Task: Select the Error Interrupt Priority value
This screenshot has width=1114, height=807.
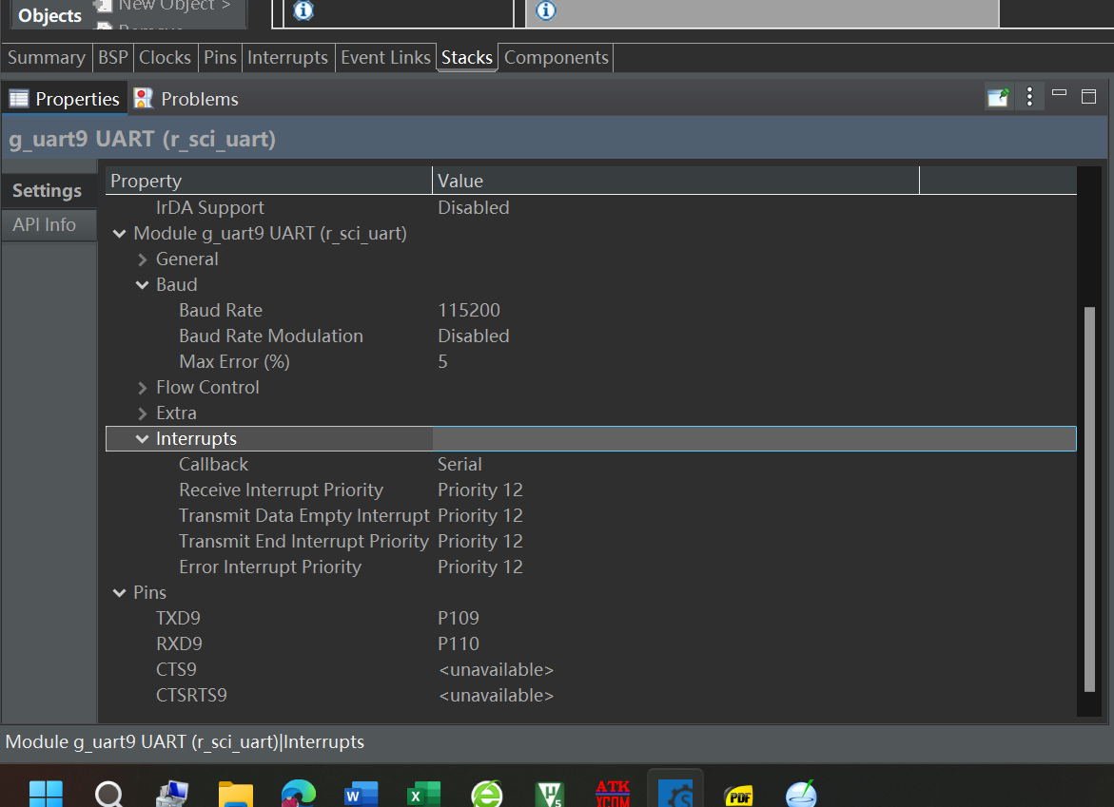Action: click(x=480, y=567)
